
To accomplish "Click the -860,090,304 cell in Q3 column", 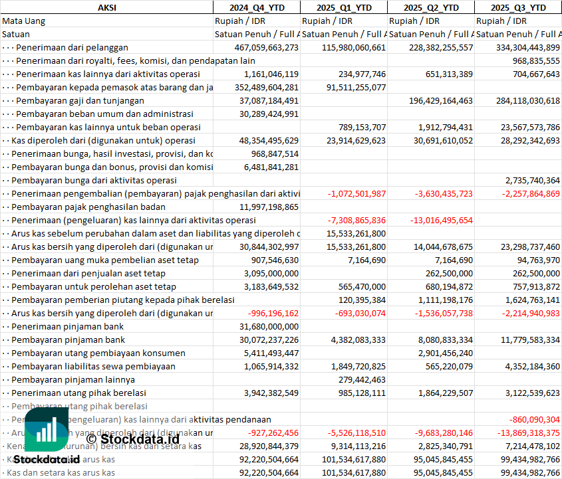I will pos(534,419).
